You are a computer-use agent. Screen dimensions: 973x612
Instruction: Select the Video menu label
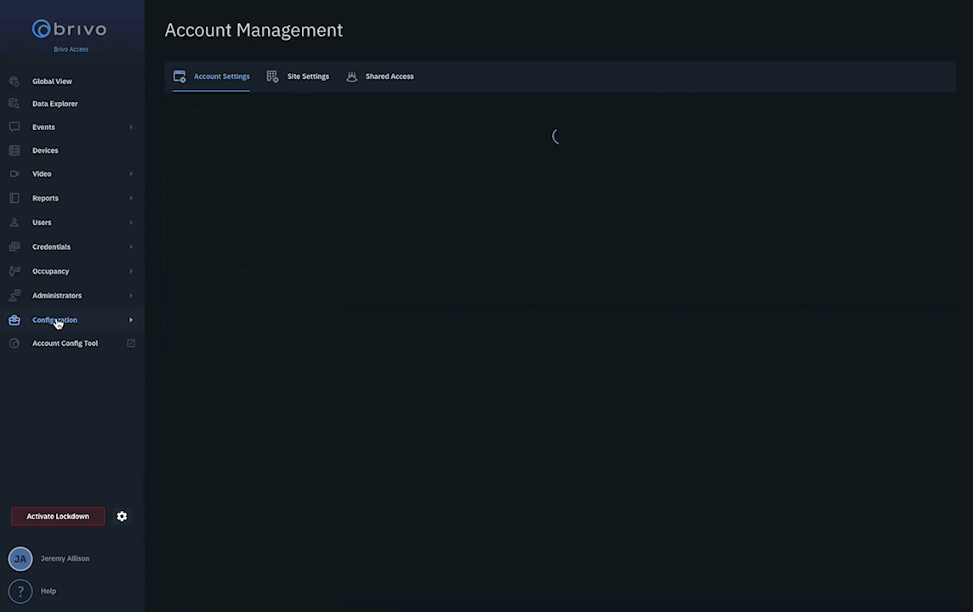point(42,173)
